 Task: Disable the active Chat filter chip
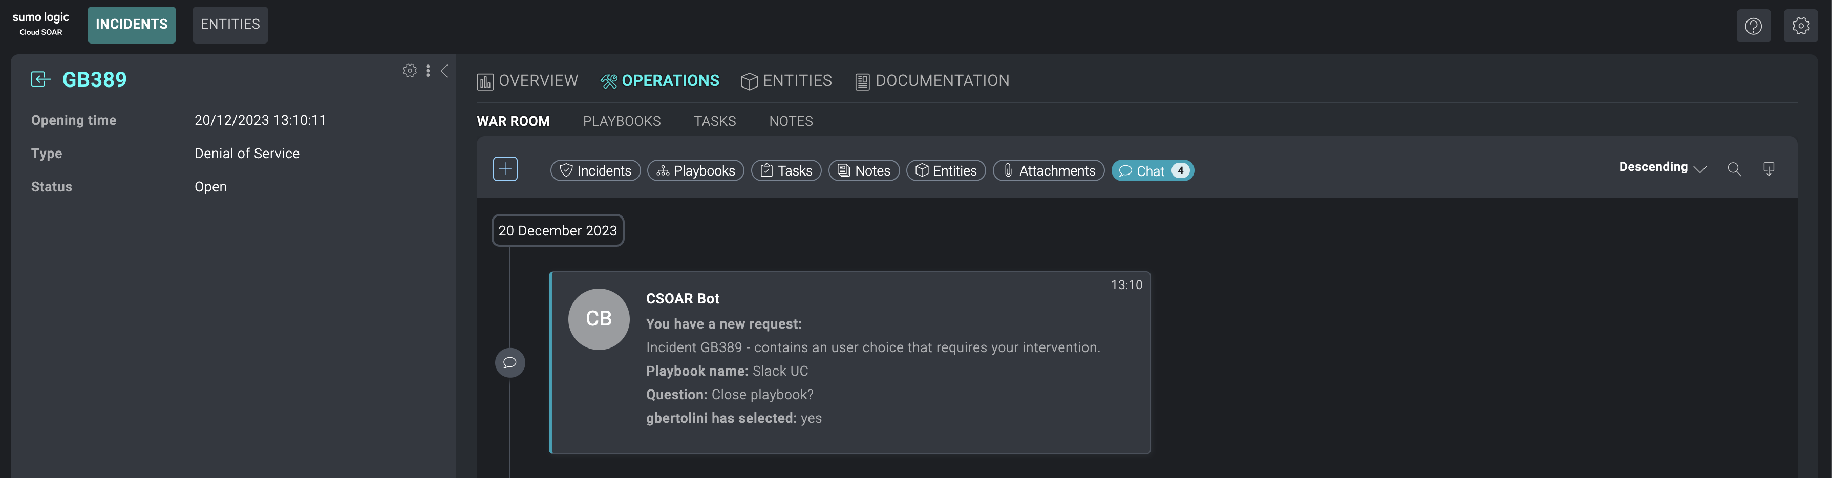(1152, 171)
